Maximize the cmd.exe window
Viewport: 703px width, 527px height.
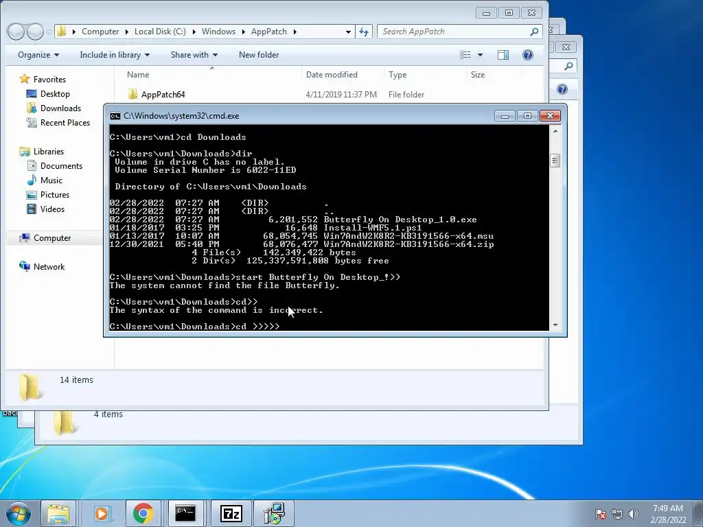tap(527, 116)
